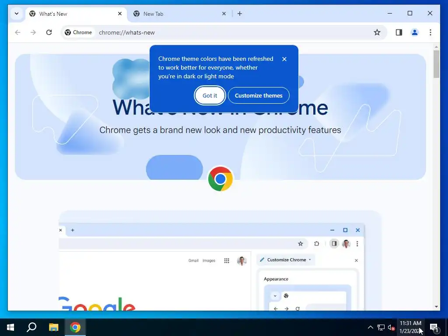Click the preview panel close X
Image resolution: width=448 pixels, height=336 pixels.
pos(356,260)
